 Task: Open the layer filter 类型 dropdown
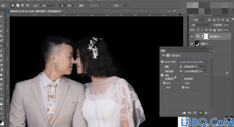pyautogui.click(x=197, y=20)
